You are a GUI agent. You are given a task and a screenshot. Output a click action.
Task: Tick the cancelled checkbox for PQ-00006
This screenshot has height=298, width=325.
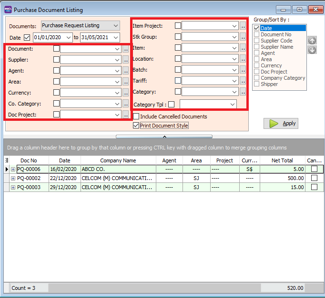pyautogui.click(x=314, y=169)
